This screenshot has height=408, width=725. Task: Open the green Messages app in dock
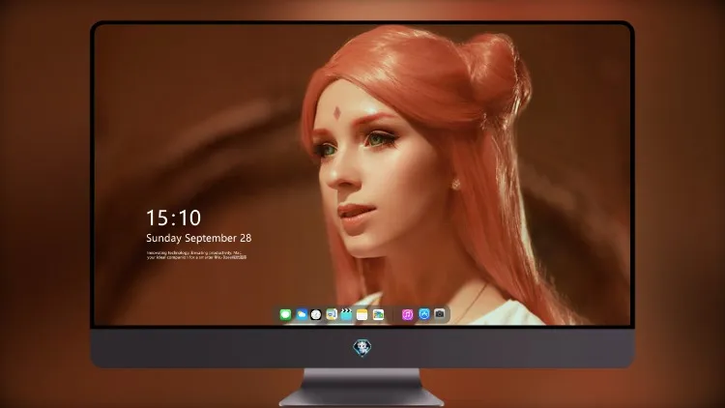pyautogui.click(x=286, y=314)
